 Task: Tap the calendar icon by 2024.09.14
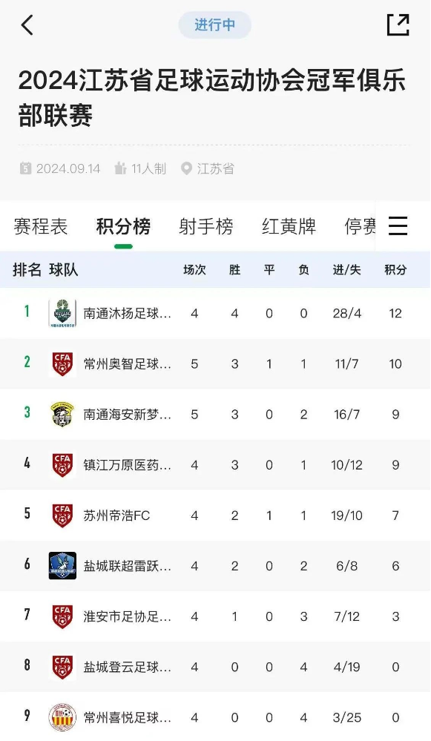pos(25,168)
